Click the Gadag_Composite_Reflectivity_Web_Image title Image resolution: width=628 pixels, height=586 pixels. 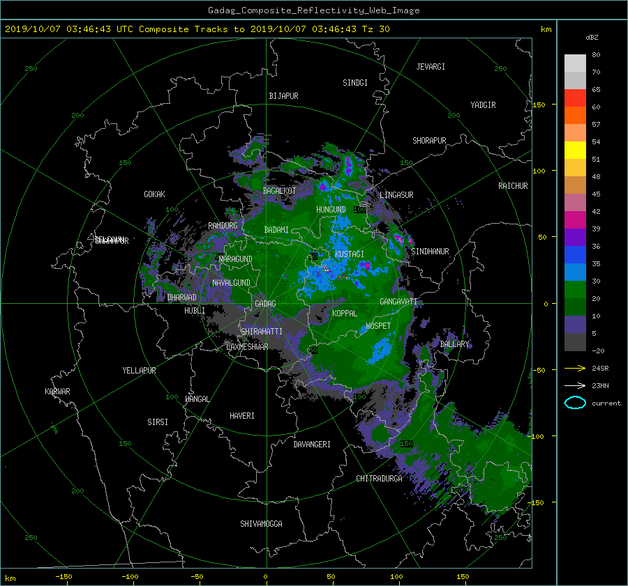click(x=313, y=10)
